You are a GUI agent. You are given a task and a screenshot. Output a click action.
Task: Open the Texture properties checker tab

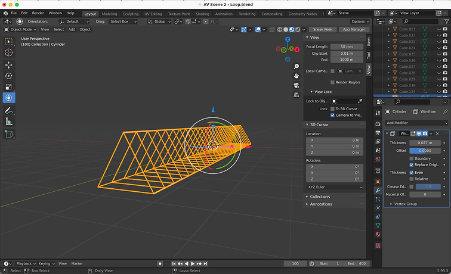378,245
